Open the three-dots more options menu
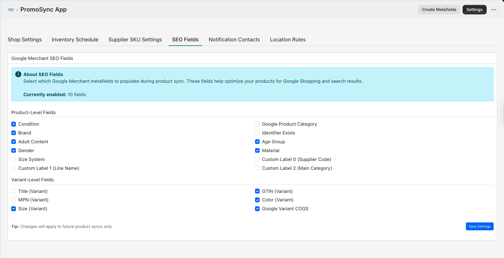 (x=494, y=10)
